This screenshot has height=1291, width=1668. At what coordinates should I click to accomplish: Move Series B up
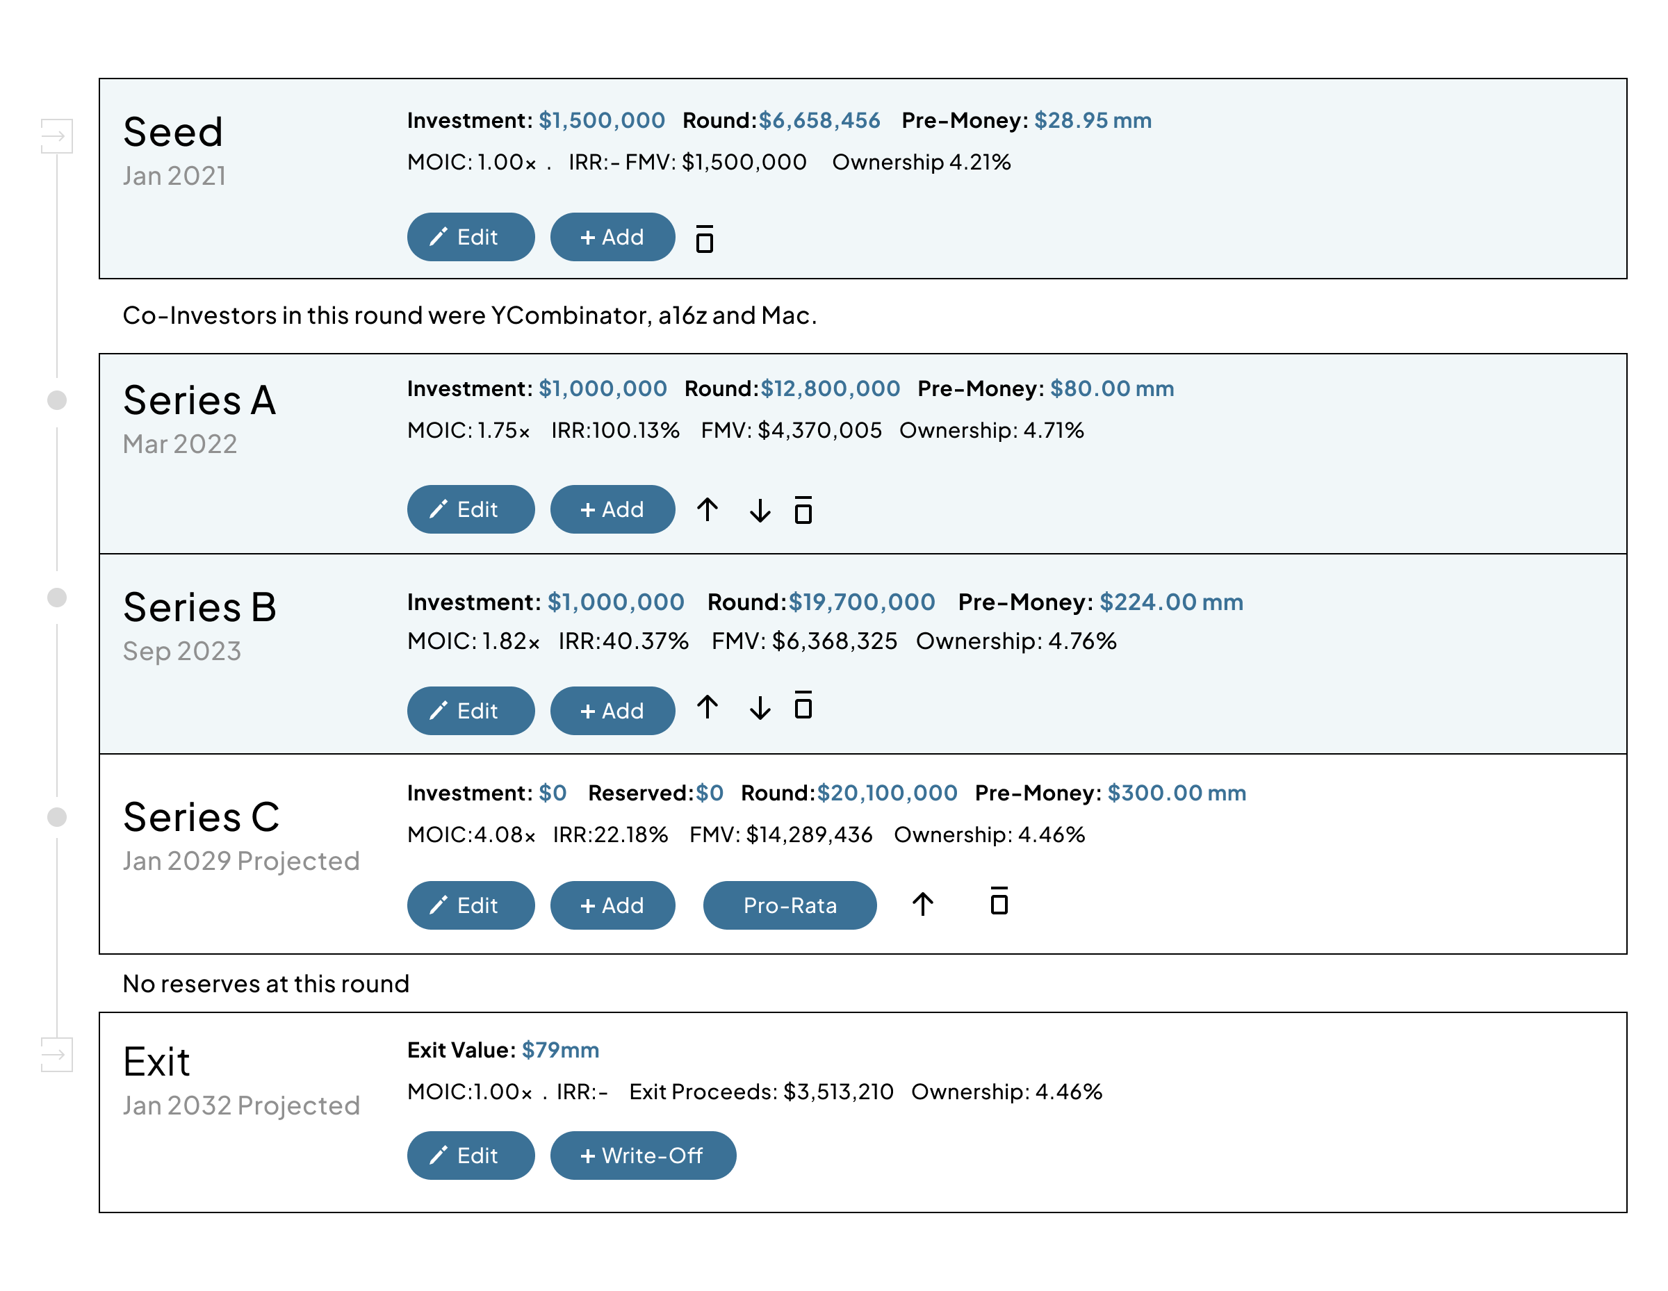[x=706, y=709]
